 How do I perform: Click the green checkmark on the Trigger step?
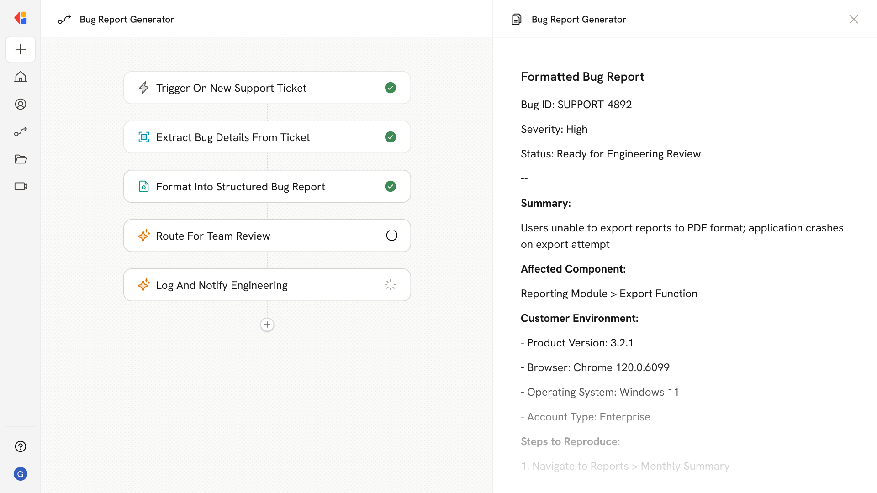click(391, 88)
